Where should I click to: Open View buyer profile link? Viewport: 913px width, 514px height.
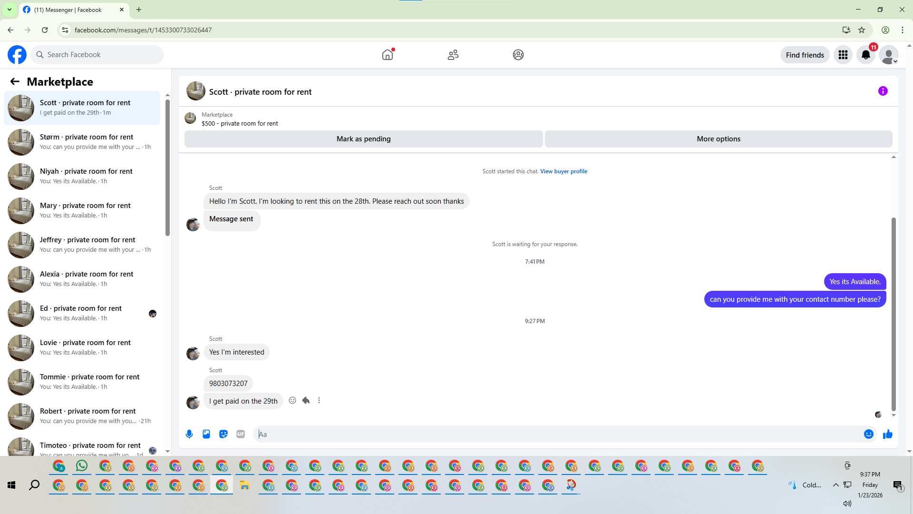(x=563, y=171)
